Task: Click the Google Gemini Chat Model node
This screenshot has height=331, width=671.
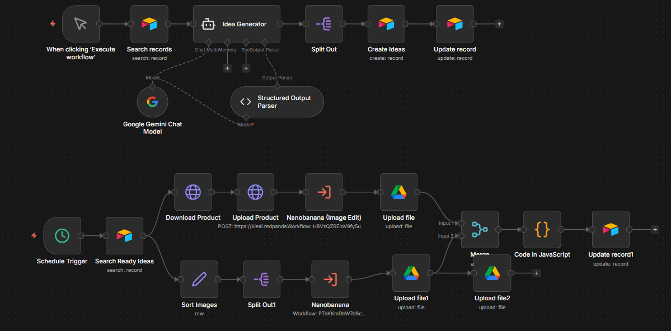Action: click(x=152, y=102)
